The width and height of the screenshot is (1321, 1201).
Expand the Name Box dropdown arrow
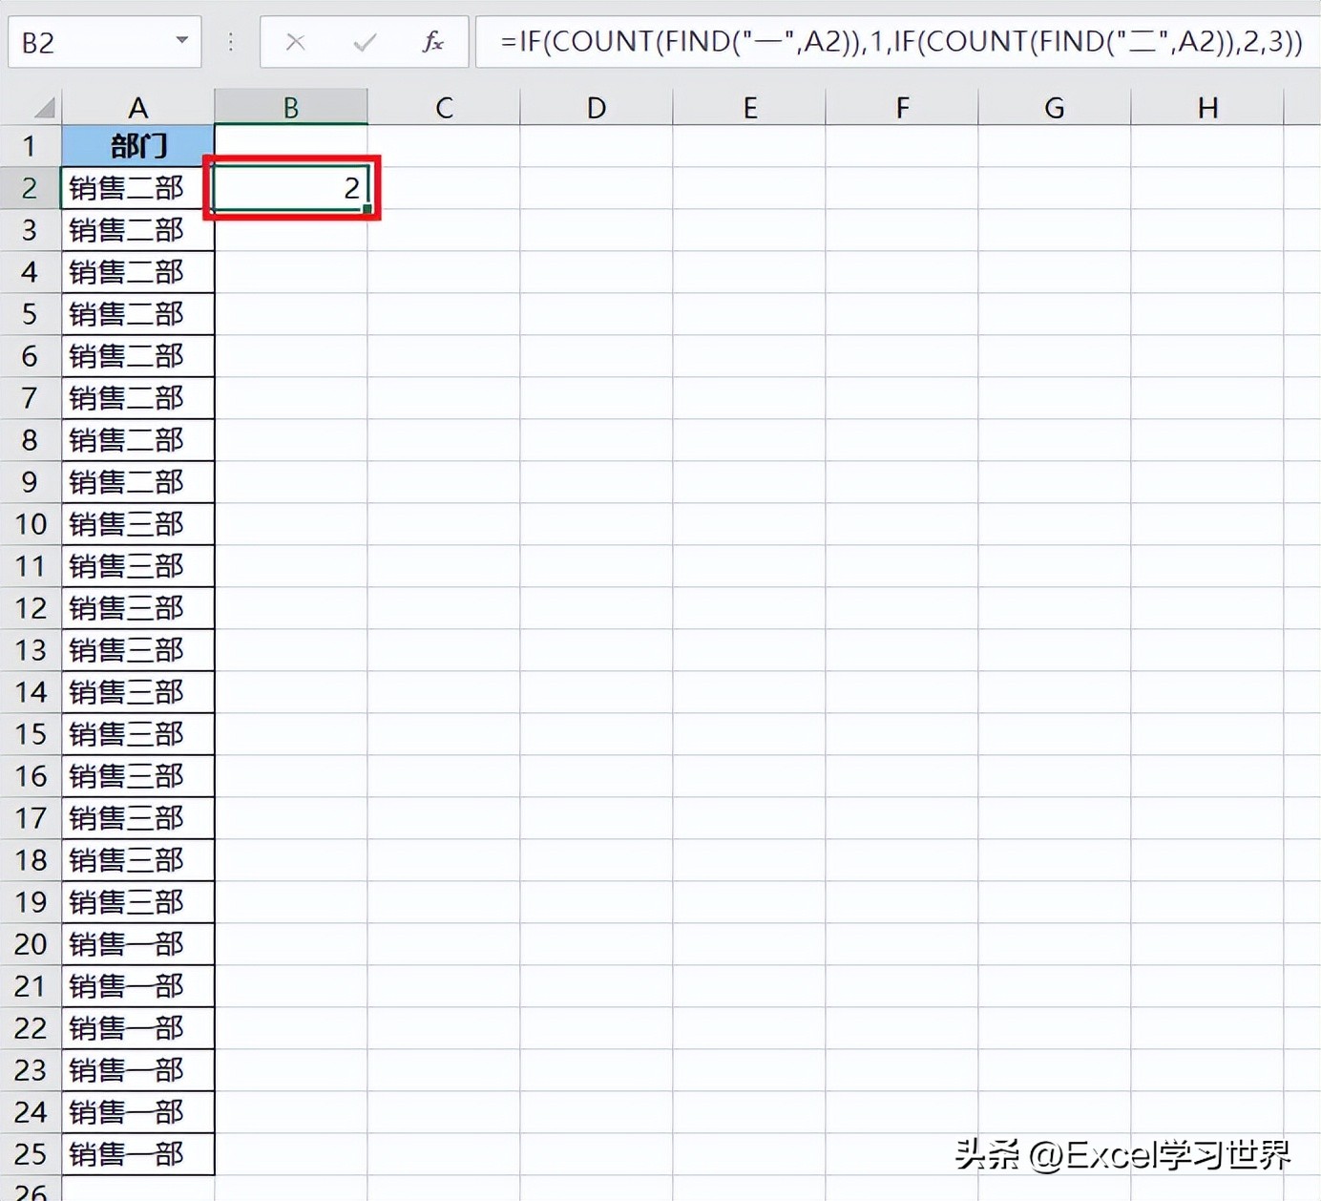coord(181,41)
